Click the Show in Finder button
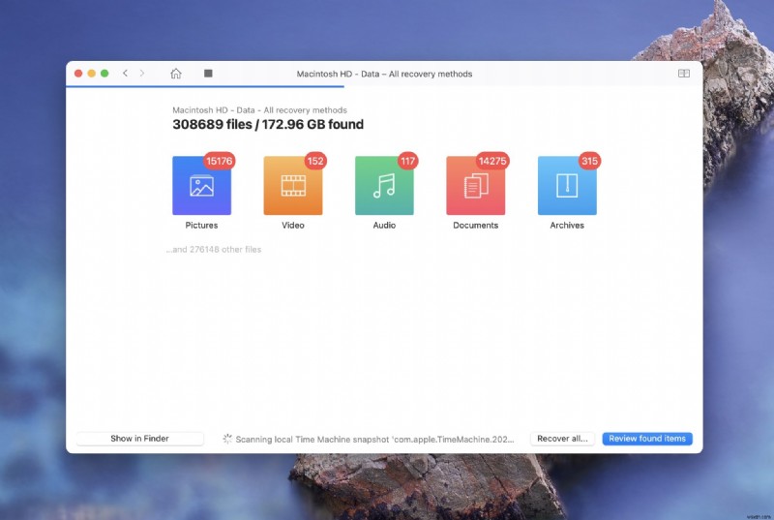 [x=139, y=439]
